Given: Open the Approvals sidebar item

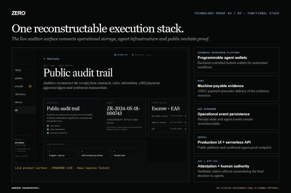Looking at the screenshot, I should pyautogui.click(x=19, y=86).
